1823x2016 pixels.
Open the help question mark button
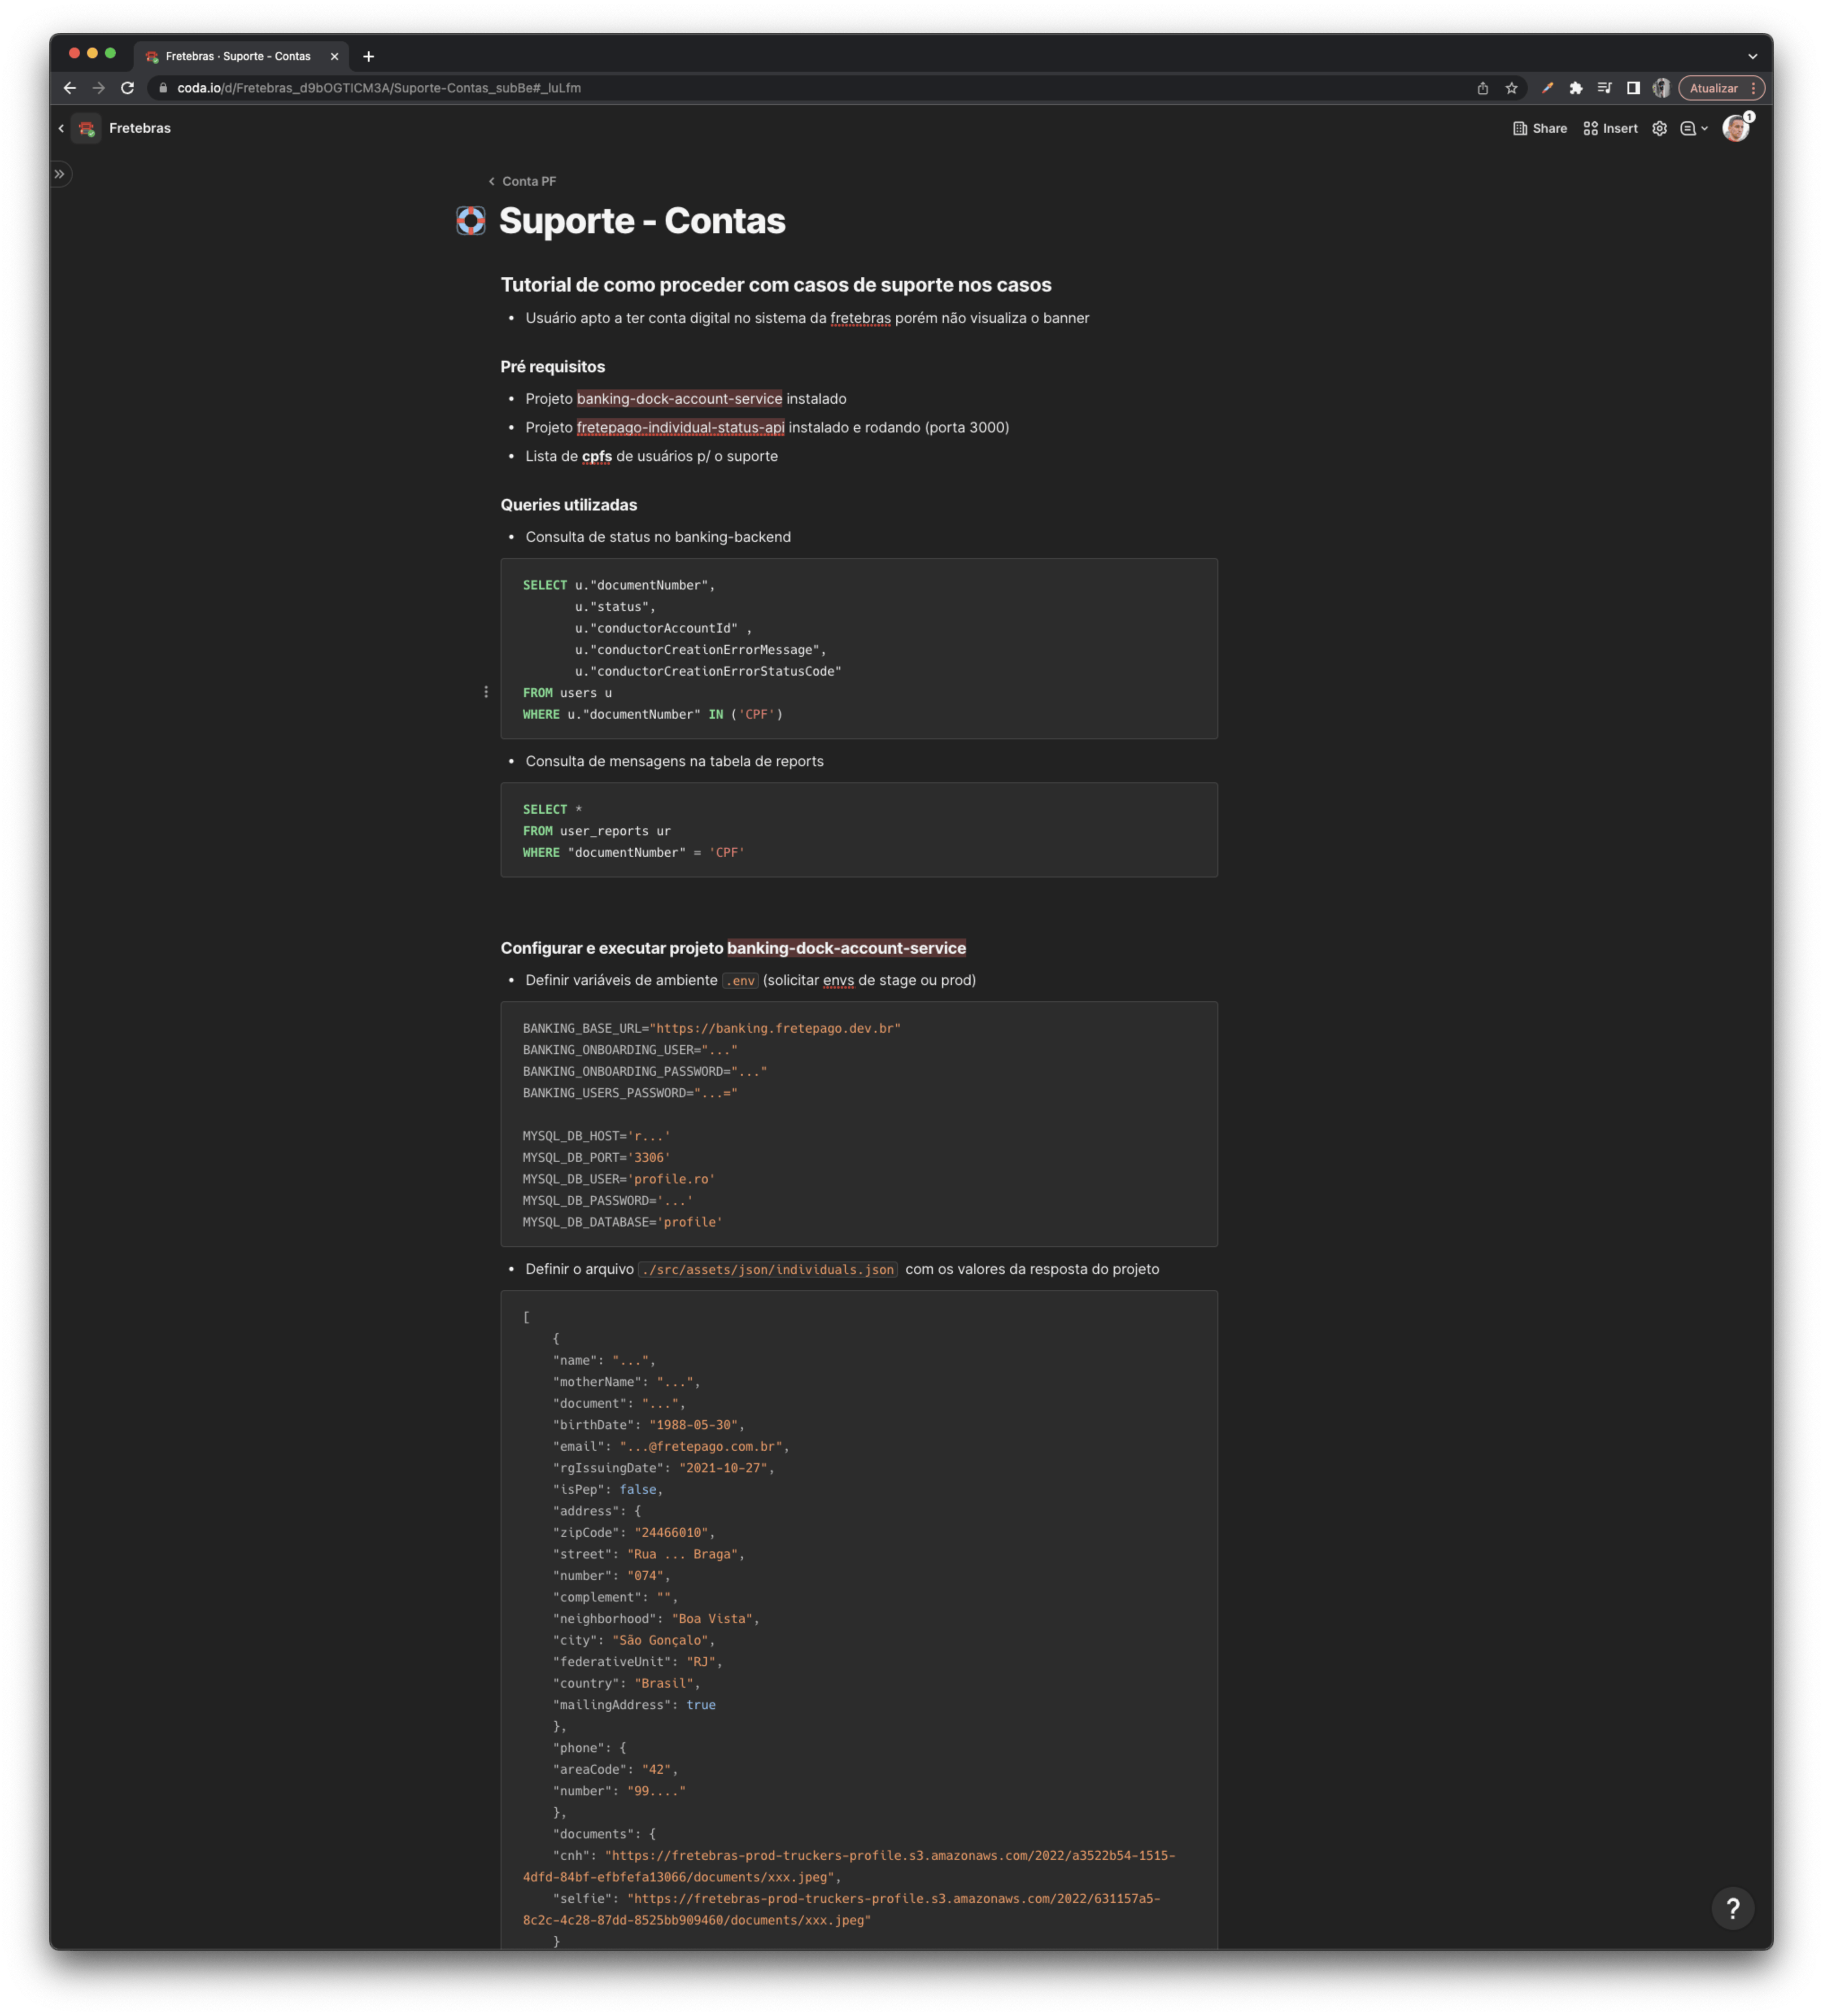point(1732,1908)
